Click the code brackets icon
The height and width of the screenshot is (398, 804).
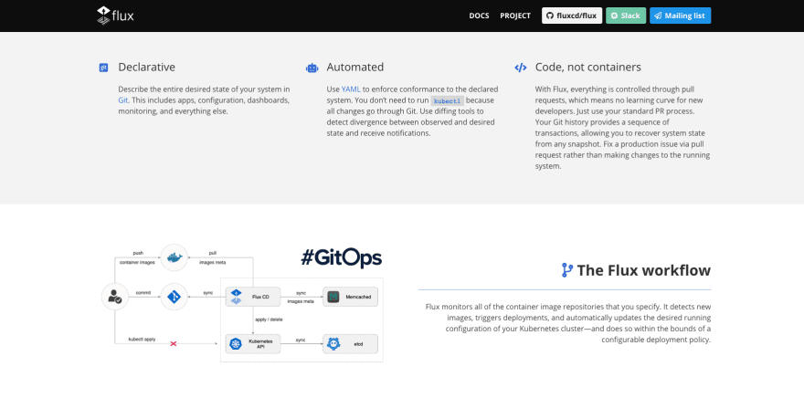pos(521,68)
